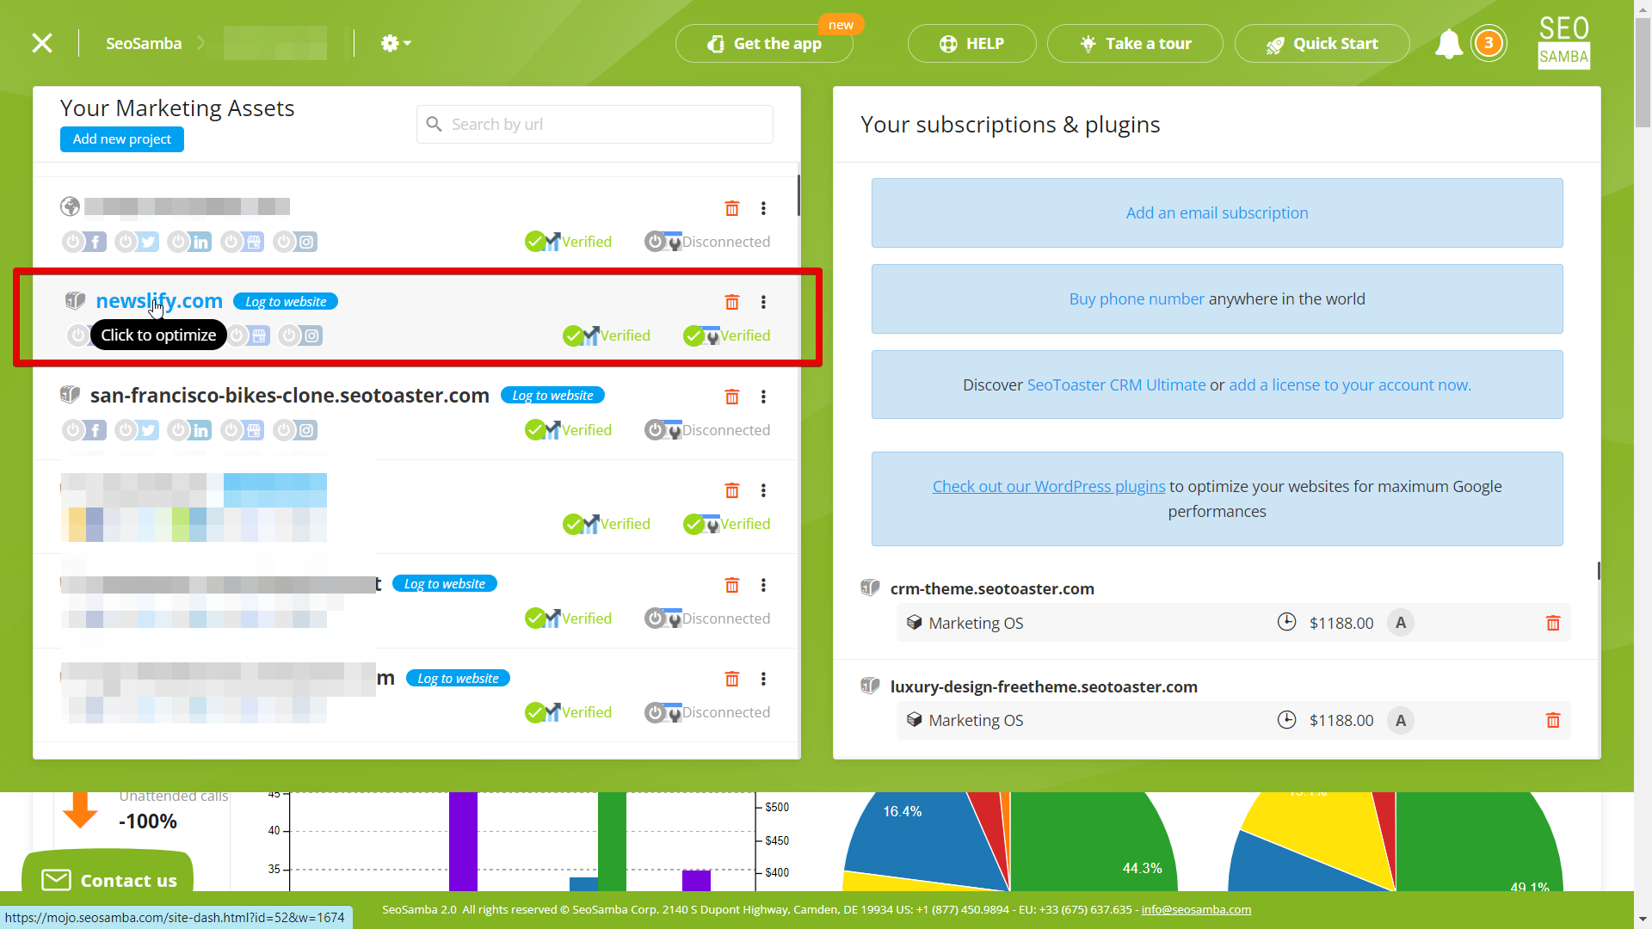Close the panel with the X icon
The image size is (1652, 929).
pyautogui.click(x=42, y=43)
